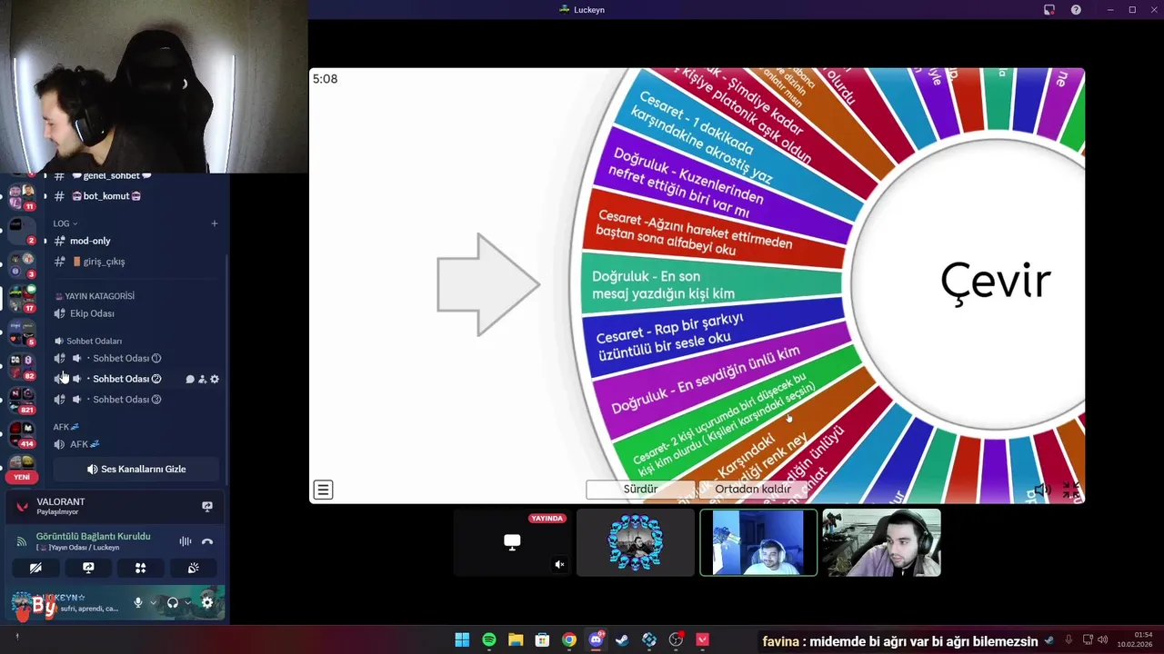Toggle screen share button in voice panel
1164x654 pixels.
(x=88, y=568)
